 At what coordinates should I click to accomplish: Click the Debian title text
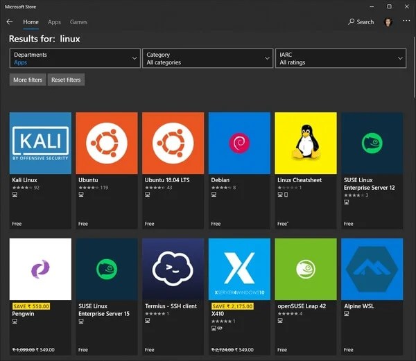coord(220,180)
